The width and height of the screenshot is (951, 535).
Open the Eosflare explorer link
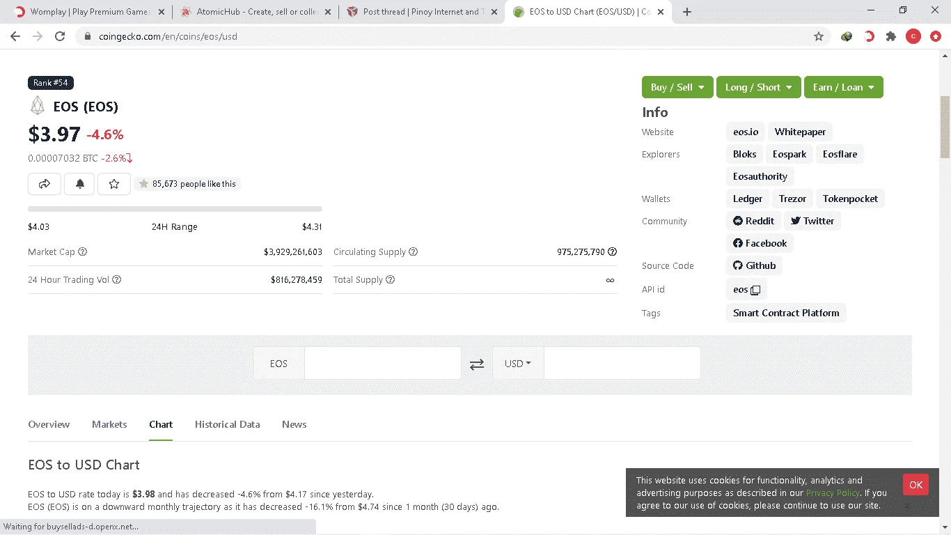[840, 154]
